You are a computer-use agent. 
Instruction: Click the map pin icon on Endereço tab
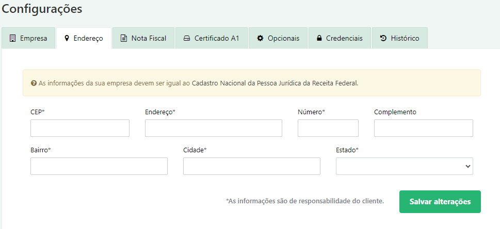click(67, 38)
